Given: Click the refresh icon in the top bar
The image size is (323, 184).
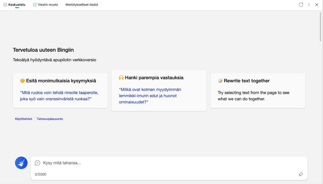Looking at the screenshot, I should (x=301, y=5).
